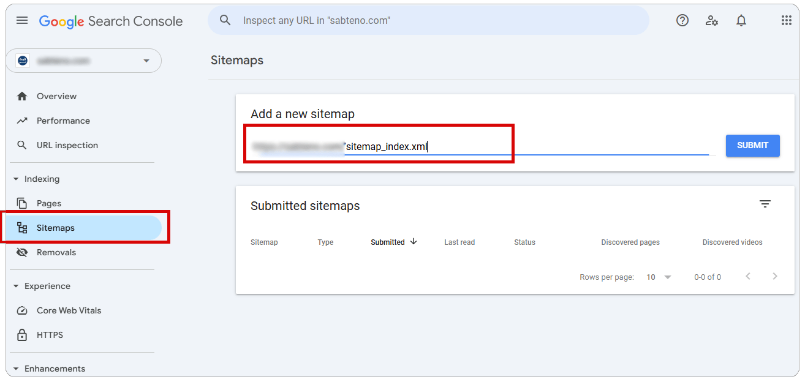The height and width of the screenshot is (382, 805).
Task: Open user and permissions settings icon
Action: pos(712,21)
